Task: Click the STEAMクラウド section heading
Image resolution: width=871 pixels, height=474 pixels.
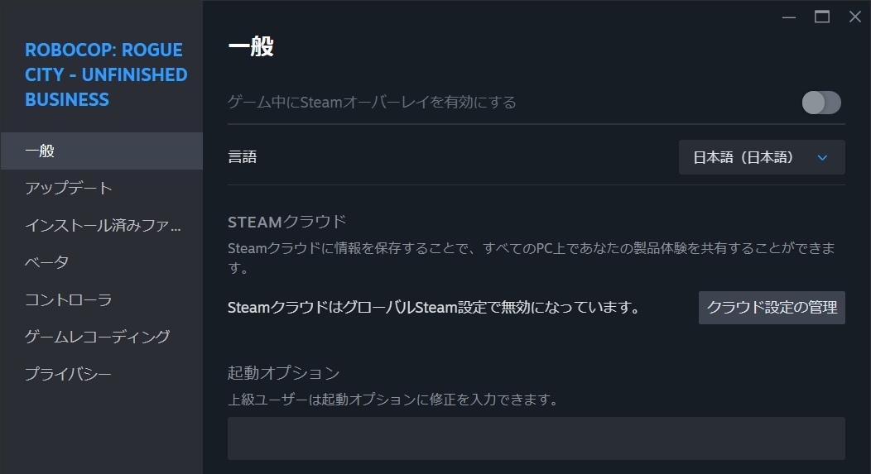Action: pyautogui.click(x=286, y=222)
